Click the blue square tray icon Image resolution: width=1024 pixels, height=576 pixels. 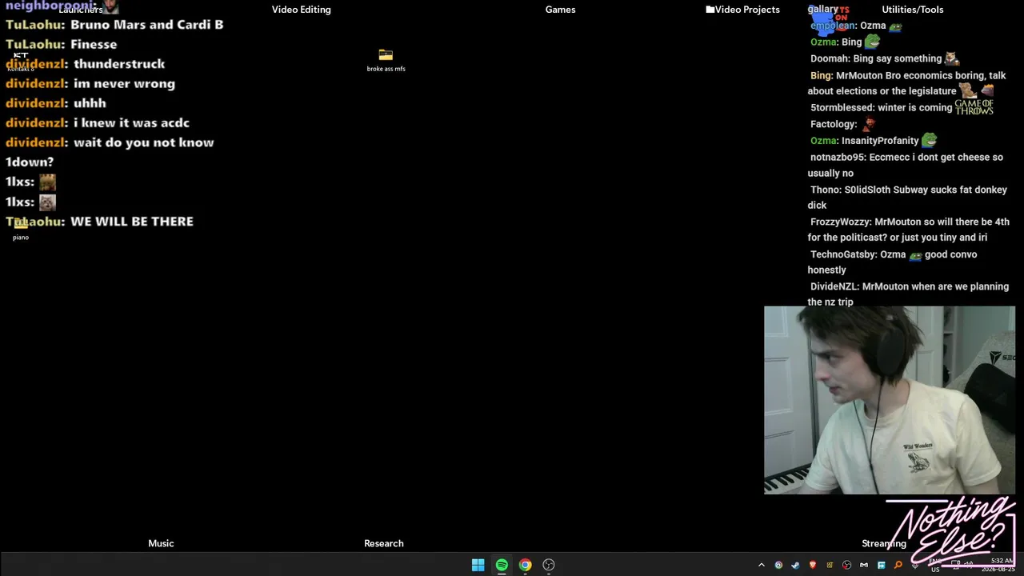tap(881, 565)
